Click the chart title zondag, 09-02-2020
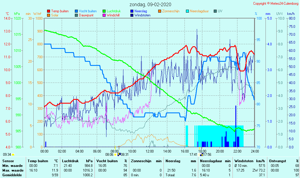Viewport: 300px width, 178px height. coord(151,4)
